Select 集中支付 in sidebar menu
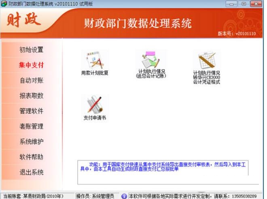Viewport: 267px width, 199px height. coord(31,65)
